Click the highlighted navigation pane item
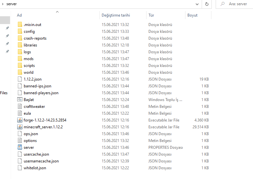 [5, 20]
